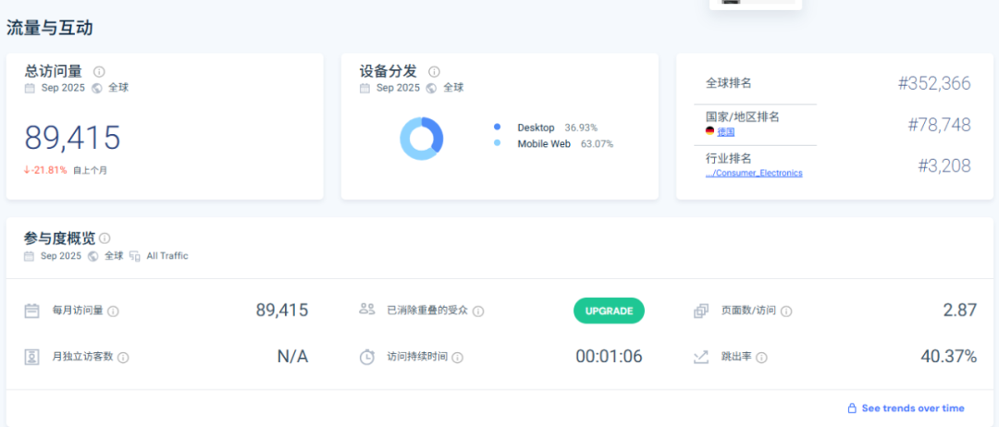The width and height of the screenshot is (999, 427).
Task: Click the Desktop legend color dot
Action: point(497,127)
